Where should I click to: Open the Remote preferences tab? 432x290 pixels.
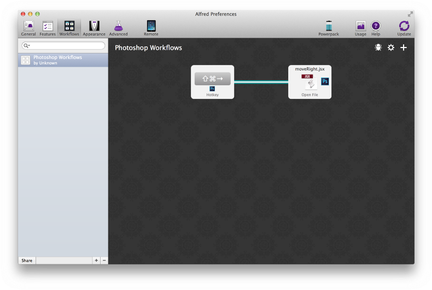(x=151, y=27)
